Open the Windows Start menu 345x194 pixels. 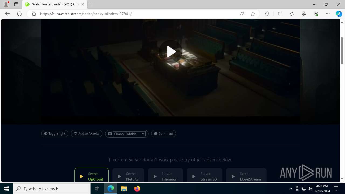(6, 189)
